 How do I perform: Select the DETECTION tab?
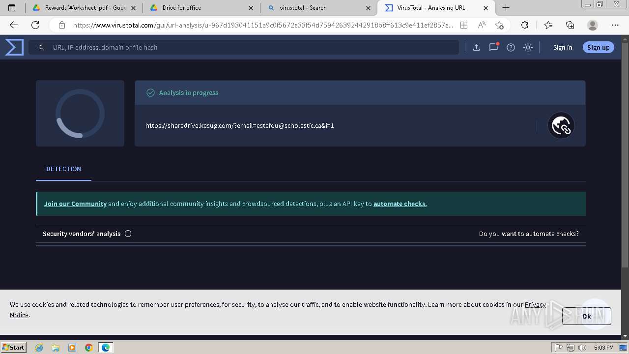(x=63, y=169)
